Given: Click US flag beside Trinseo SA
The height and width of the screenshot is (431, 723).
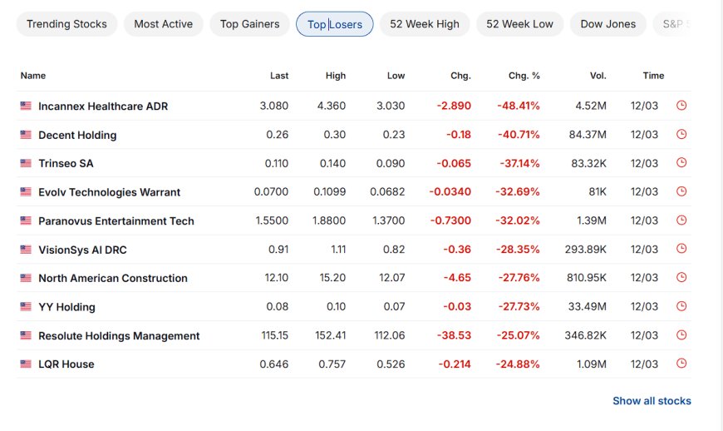Looking at the screenshot, I should click(x=26, y=163).
